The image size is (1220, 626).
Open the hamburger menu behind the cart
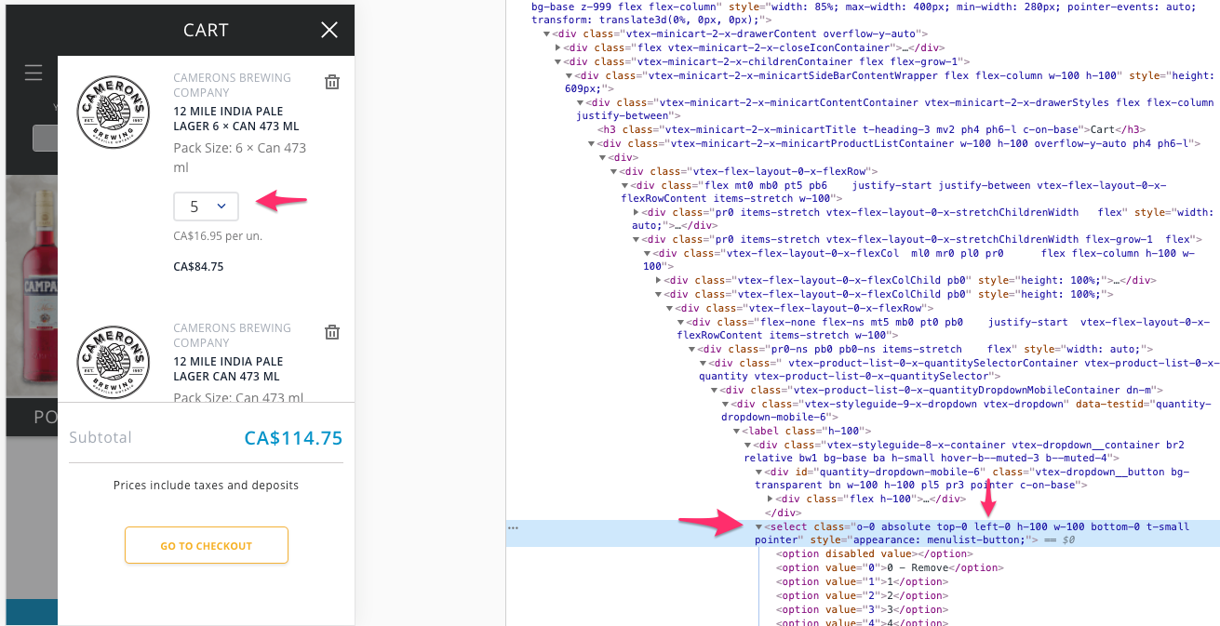pyautogui.click(x=34, y=73)
